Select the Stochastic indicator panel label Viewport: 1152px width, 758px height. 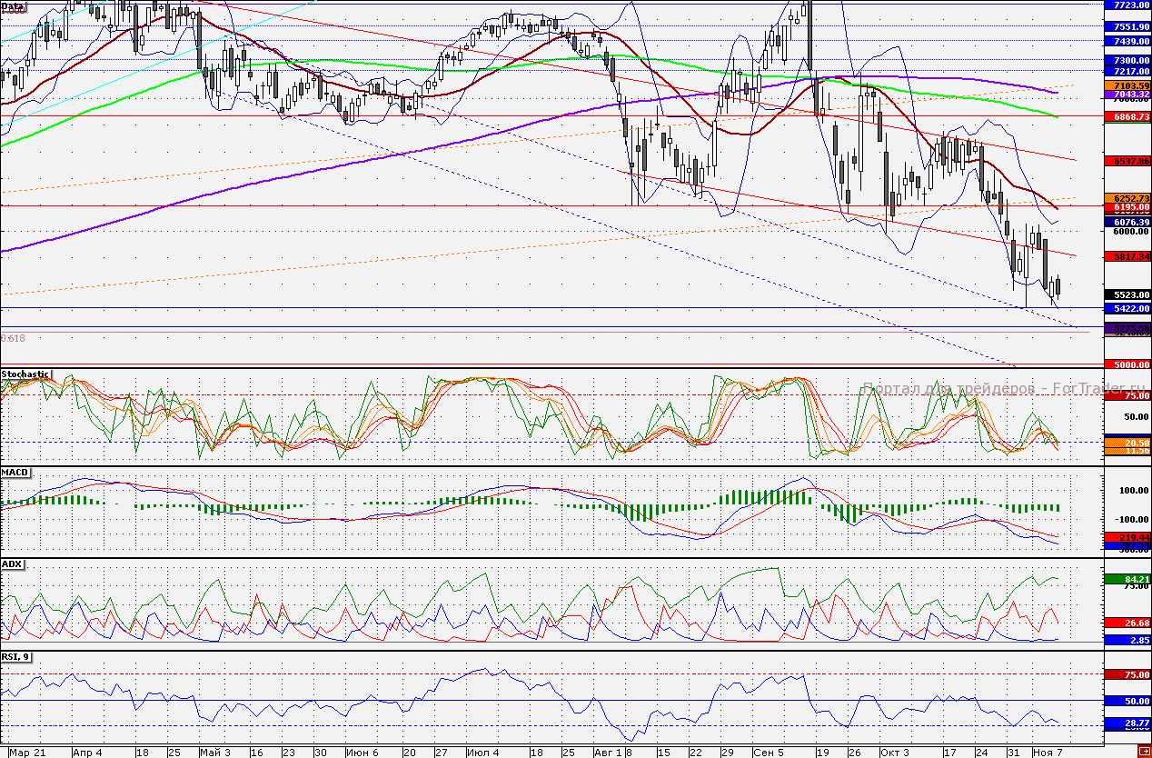(26, 374)
